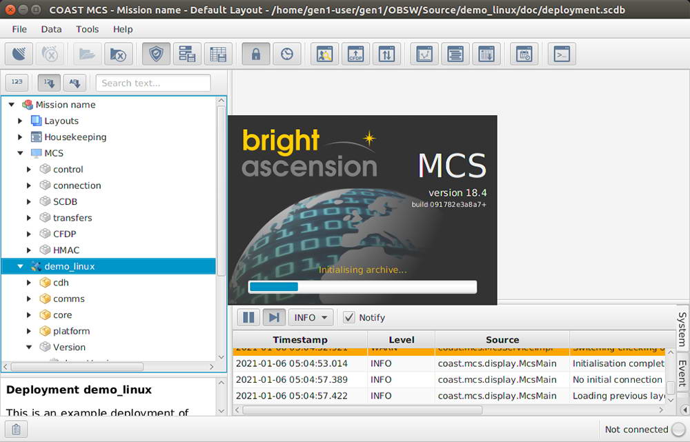Image resolution: width=690 pixels, height=442 pixels.
Task: Switch to the Event side tab
Action: pos(682,374)
